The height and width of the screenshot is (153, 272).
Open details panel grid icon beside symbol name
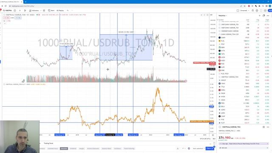click(263, 127)
